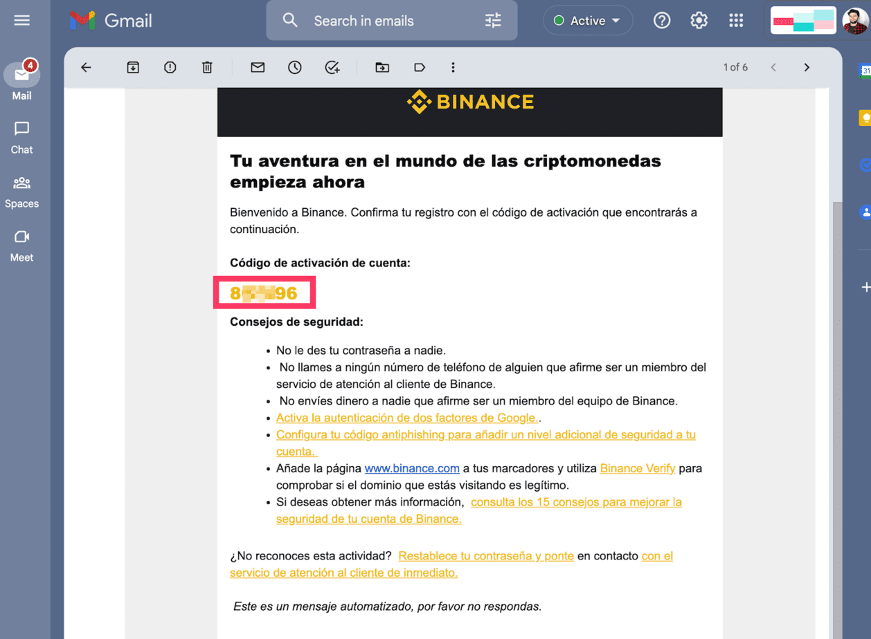The image size is (871, 639).
Task: Open Spaces in the sidebar
Action: (x=22, y=192)
